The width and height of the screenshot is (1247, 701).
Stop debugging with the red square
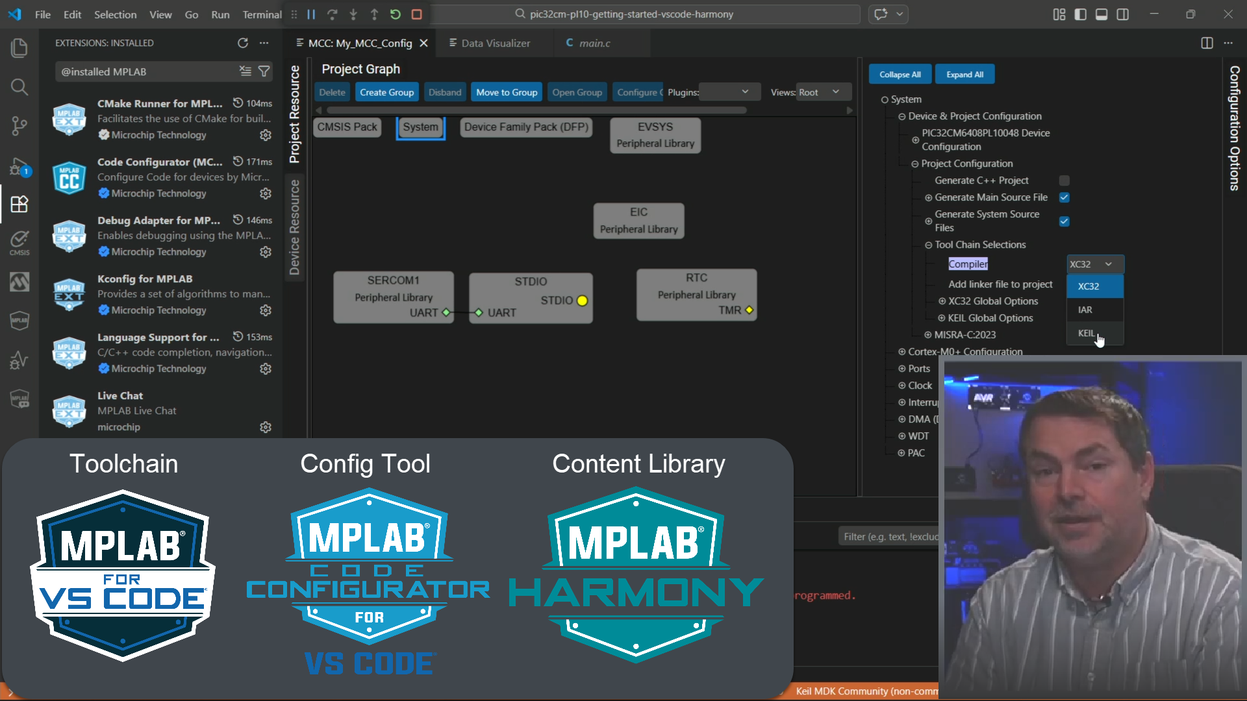click(x=417, y=14)
